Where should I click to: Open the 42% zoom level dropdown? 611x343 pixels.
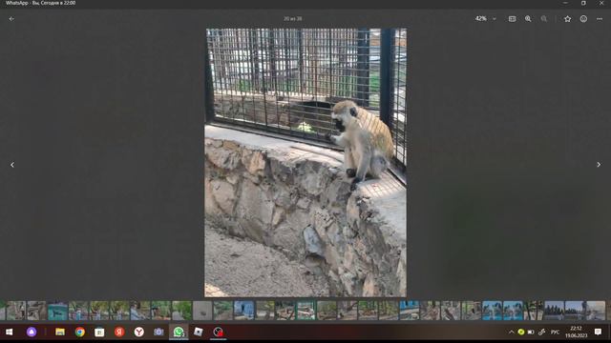[486, 19]
